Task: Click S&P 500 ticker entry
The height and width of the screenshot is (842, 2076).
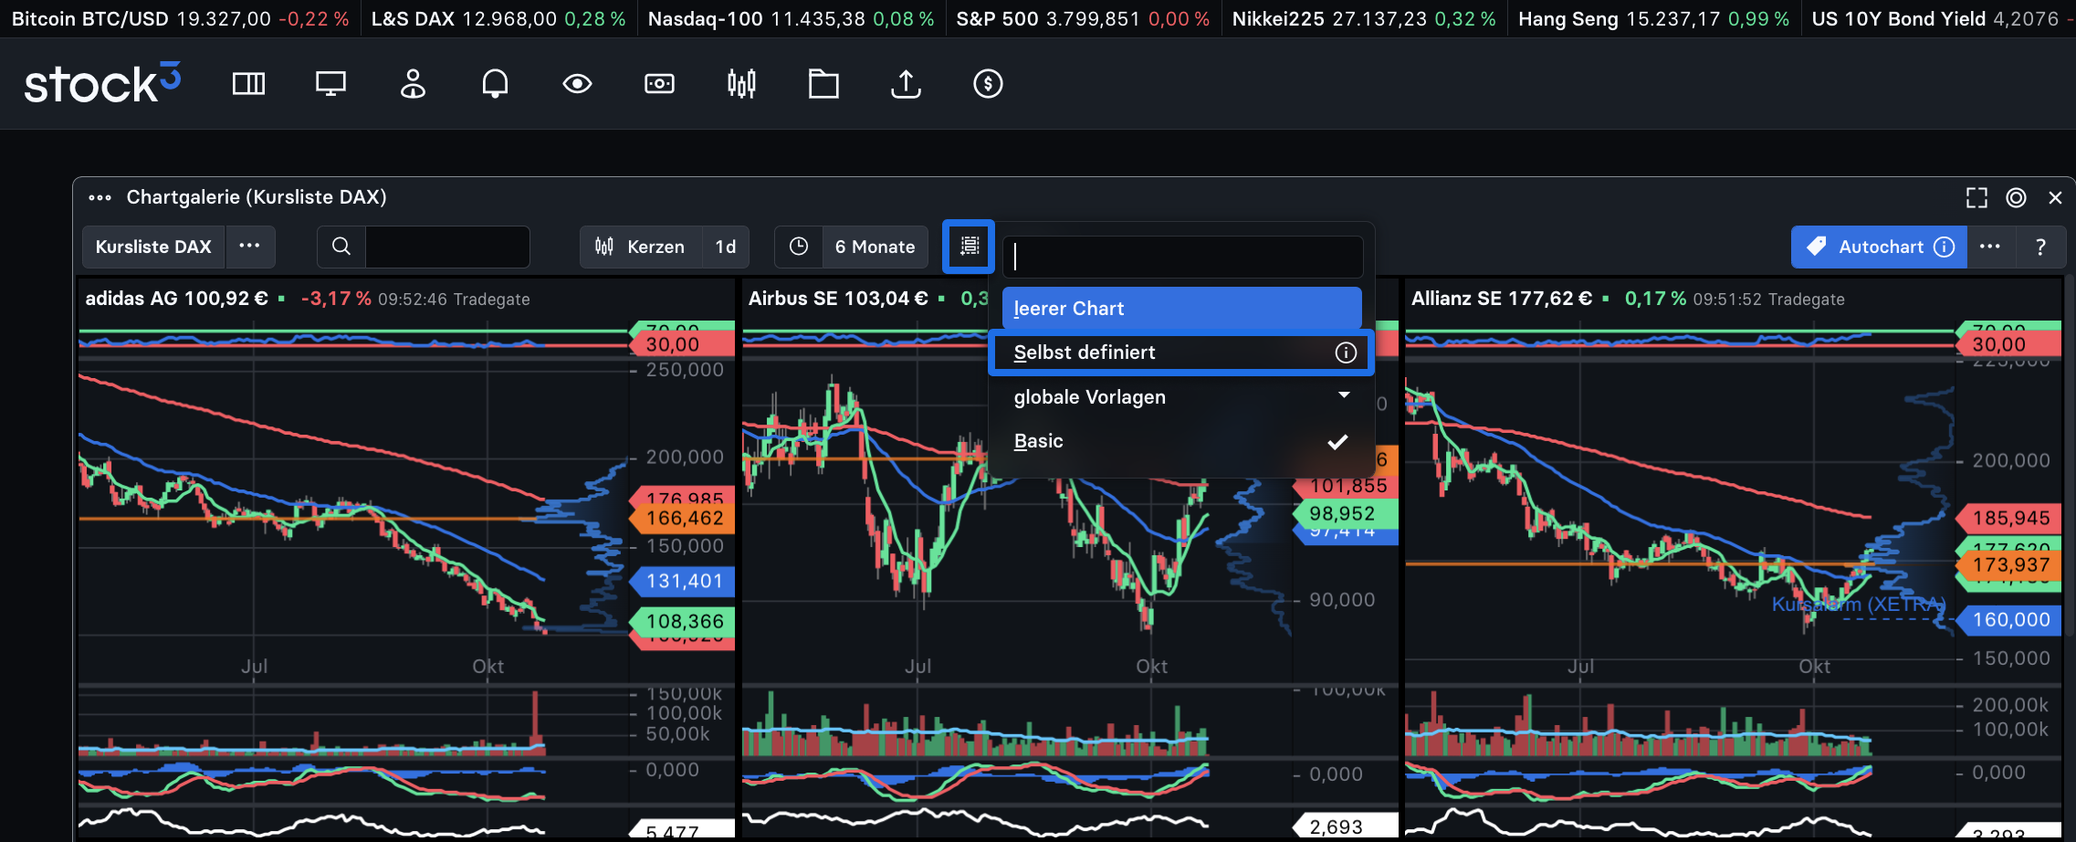Action: click(1083, 19)
